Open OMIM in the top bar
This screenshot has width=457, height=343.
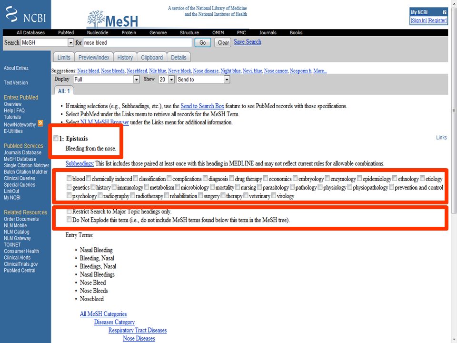(218, 33)
